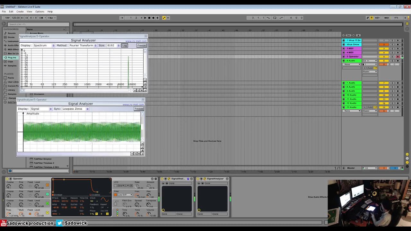The height and width of the screenshot is (231, 411).
Task: Open the spectrum Display dropdown
Action: click(x=44, y=46)
